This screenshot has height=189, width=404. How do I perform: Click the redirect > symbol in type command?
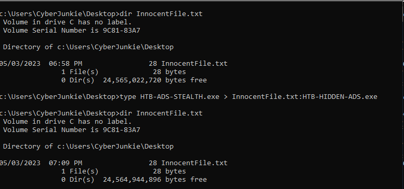click(226, 97)
